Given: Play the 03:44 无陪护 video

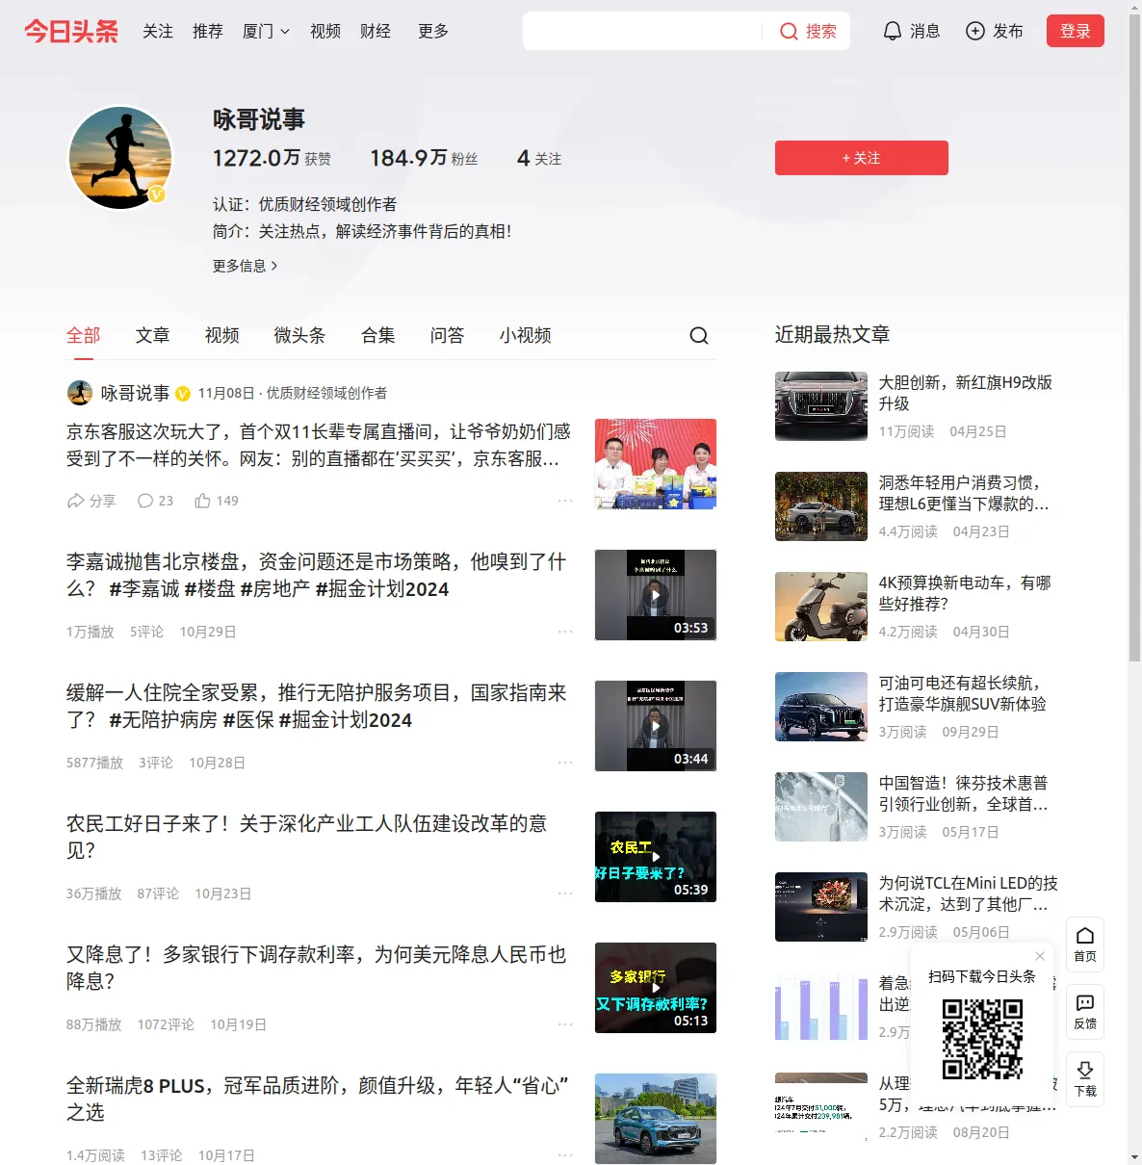Looking at the screenshot, I should 656,726.
